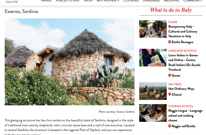206x135 pixels.
Task: Open the Places to Stay menu
Action: (68, 1)
